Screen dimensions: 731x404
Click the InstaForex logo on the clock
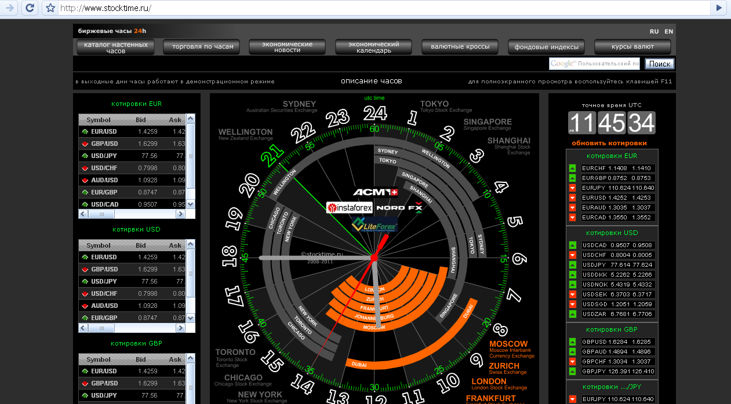350,208
